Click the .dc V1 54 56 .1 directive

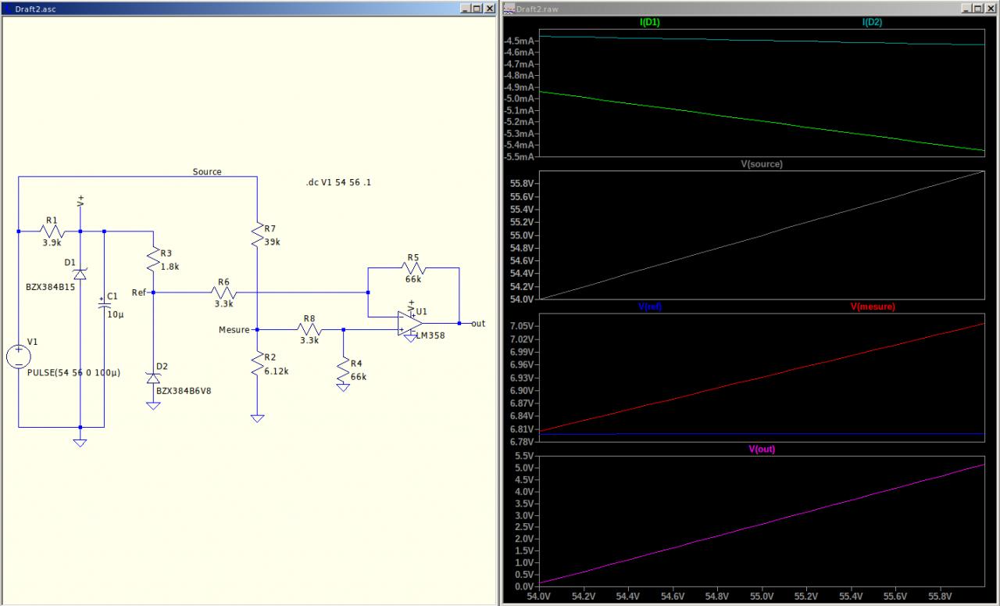[x=339, y=182]
